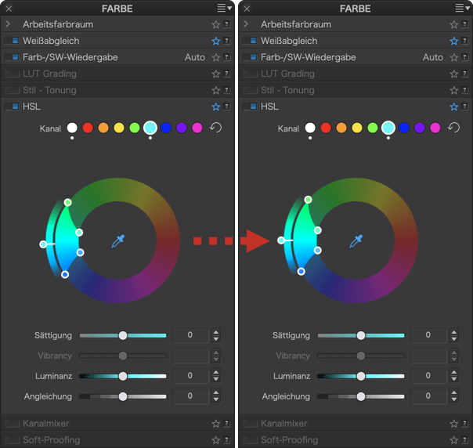The width and height of the screenshot is (473, 448).
Task: Increase Luminanz with right panel stepper arrow
Action: [454, 373]
